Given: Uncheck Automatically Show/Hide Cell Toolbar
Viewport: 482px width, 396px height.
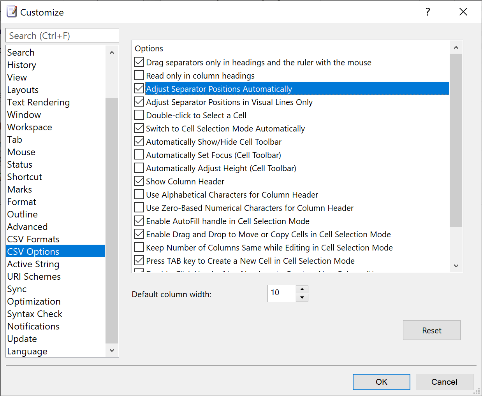Looking at the screenshot, I should pyautogui.click(x=139, y=141).
